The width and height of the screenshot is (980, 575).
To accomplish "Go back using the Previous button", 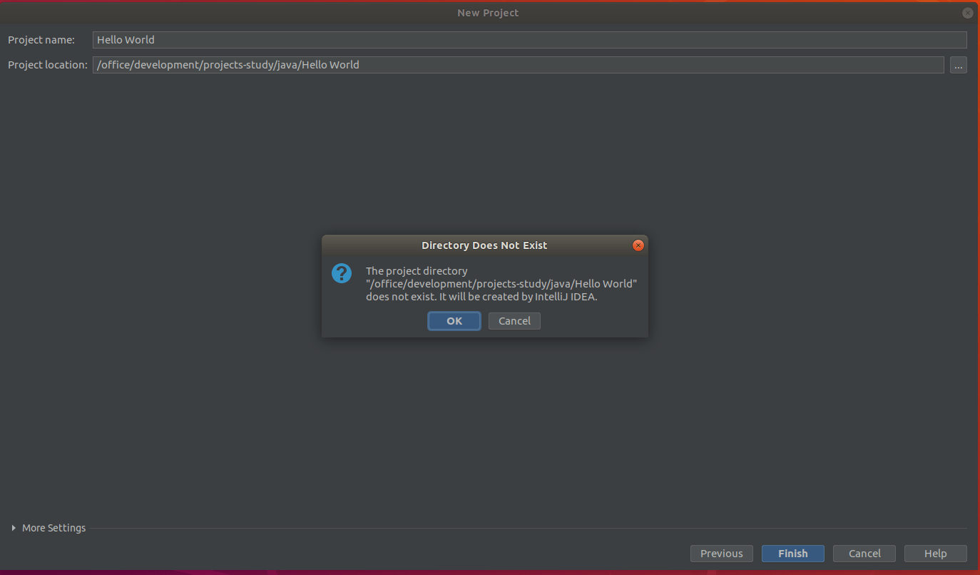I will click(x=721, y=553).
